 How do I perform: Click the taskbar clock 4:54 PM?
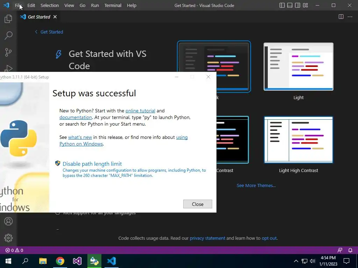(x=328, y=258)
